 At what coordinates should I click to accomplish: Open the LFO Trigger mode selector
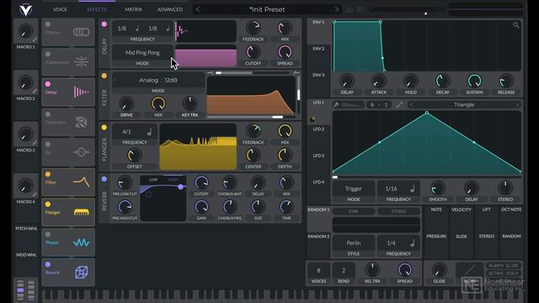pyautogui.click(x=354, y=189)
